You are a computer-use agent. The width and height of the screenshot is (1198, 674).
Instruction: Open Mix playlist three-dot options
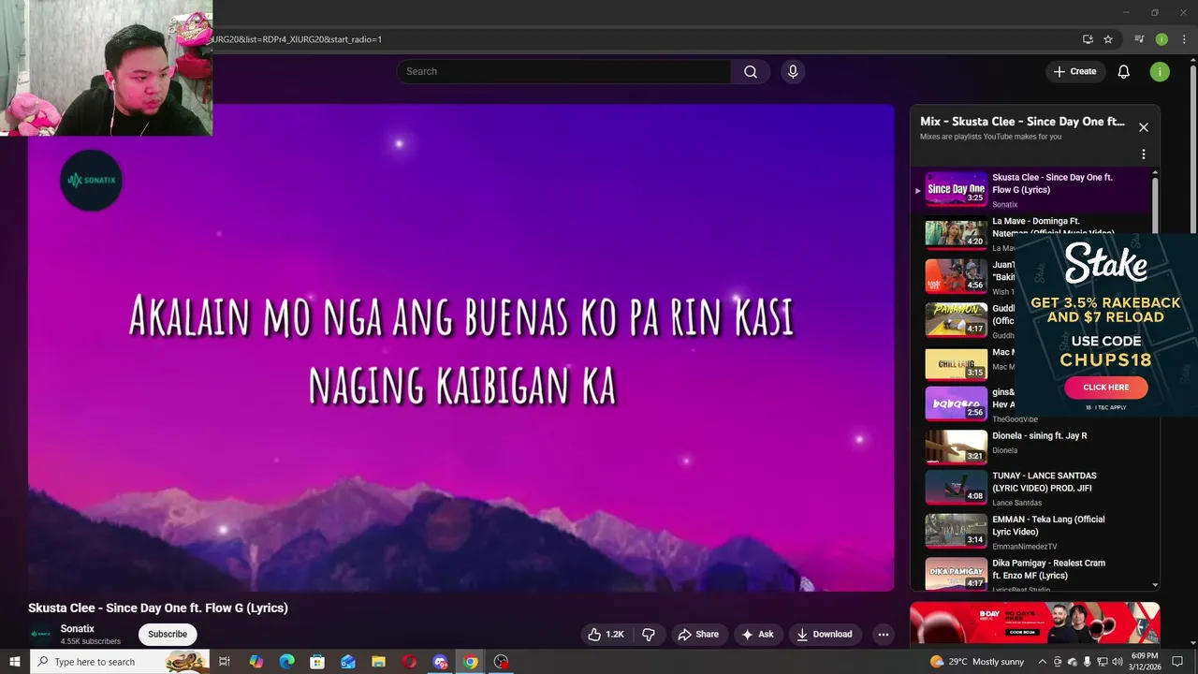[x=1143, y=154]
